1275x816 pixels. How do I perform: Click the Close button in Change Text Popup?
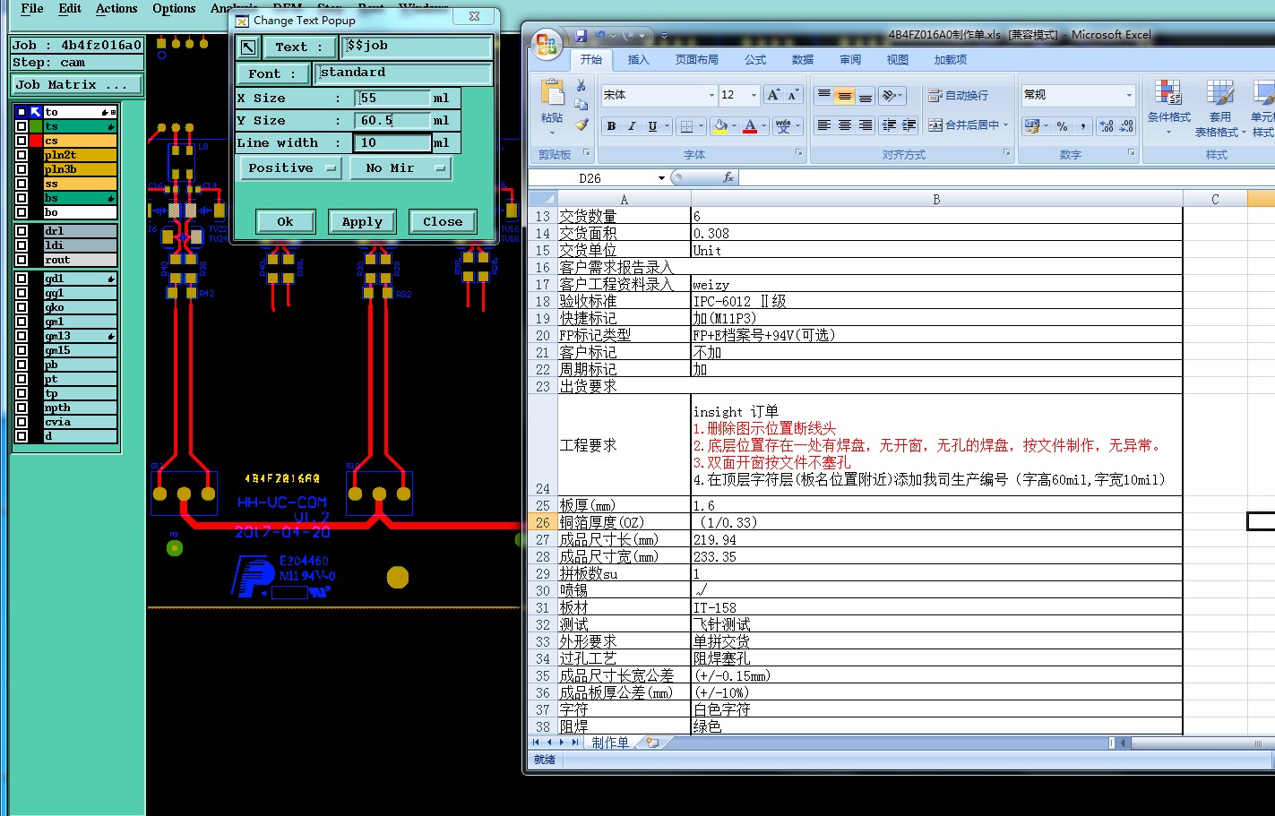coord(443,221)
